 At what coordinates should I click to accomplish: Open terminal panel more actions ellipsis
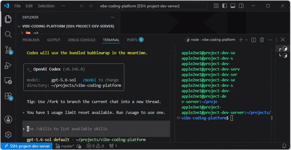click(x=270, y=40)
